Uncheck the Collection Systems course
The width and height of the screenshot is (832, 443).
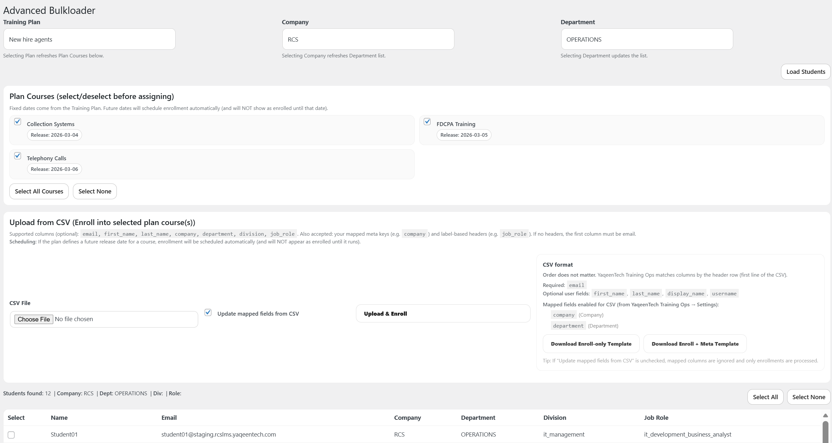click(x=17, y=122)
